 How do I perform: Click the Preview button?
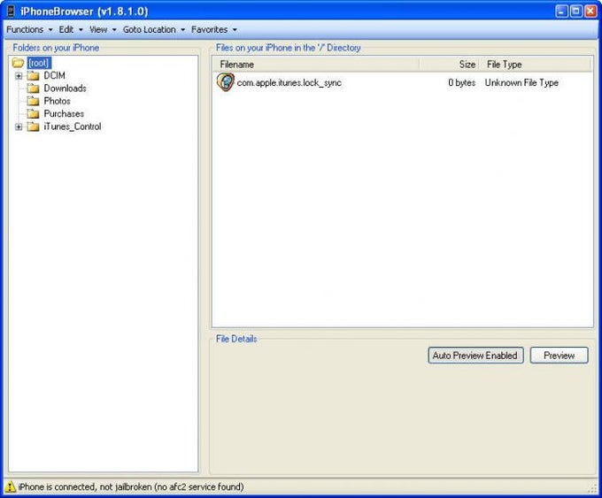click(x=559, y=356)
